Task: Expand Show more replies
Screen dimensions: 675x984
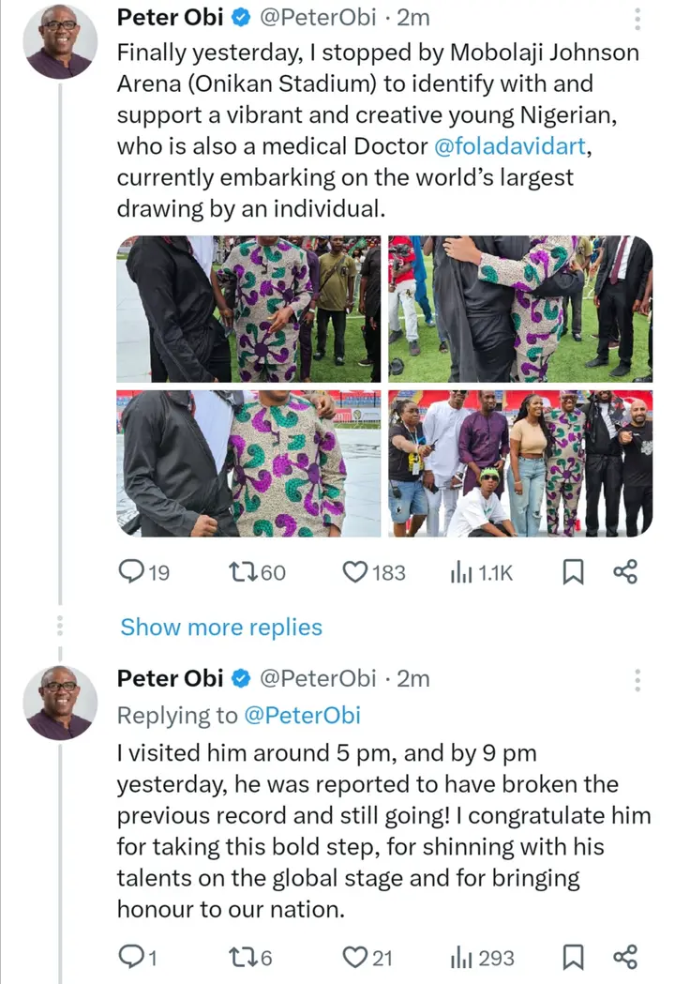Action: 221,628
